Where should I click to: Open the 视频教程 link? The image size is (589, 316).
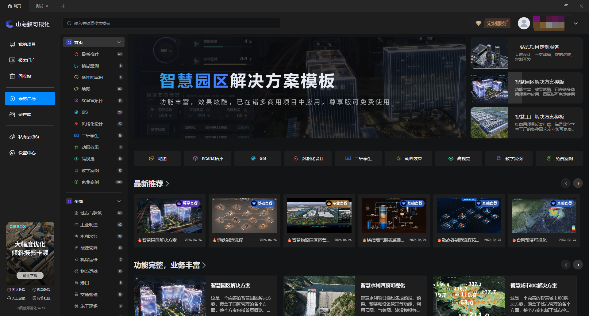[41, 290]
